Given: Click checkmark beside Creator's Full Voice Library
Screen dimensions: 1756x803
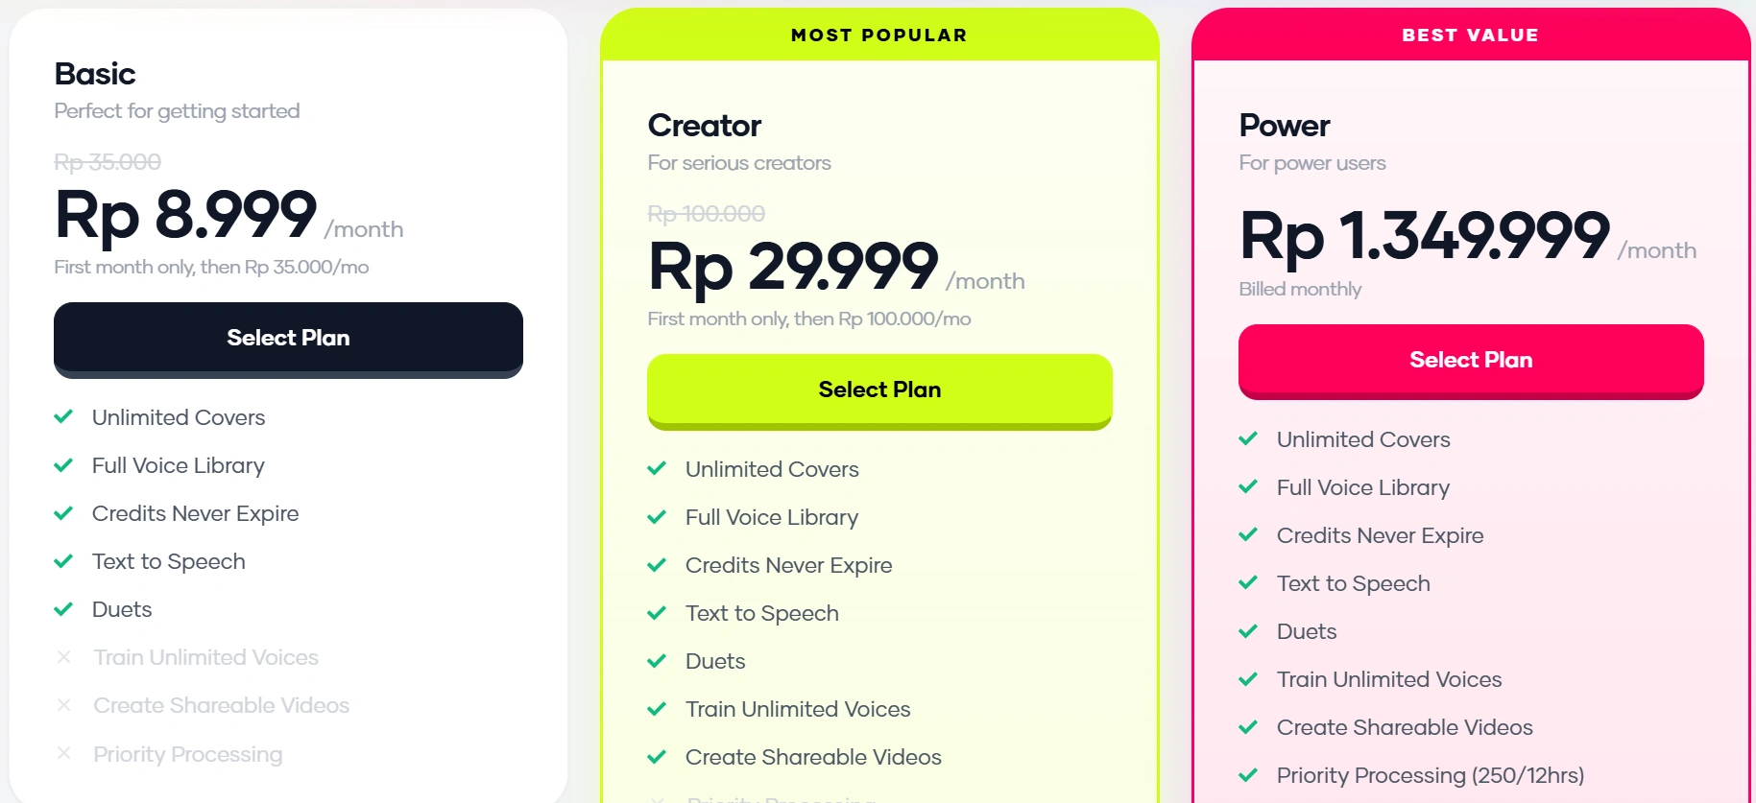Looking at the screenshot, I should click(x=657, y=517).
